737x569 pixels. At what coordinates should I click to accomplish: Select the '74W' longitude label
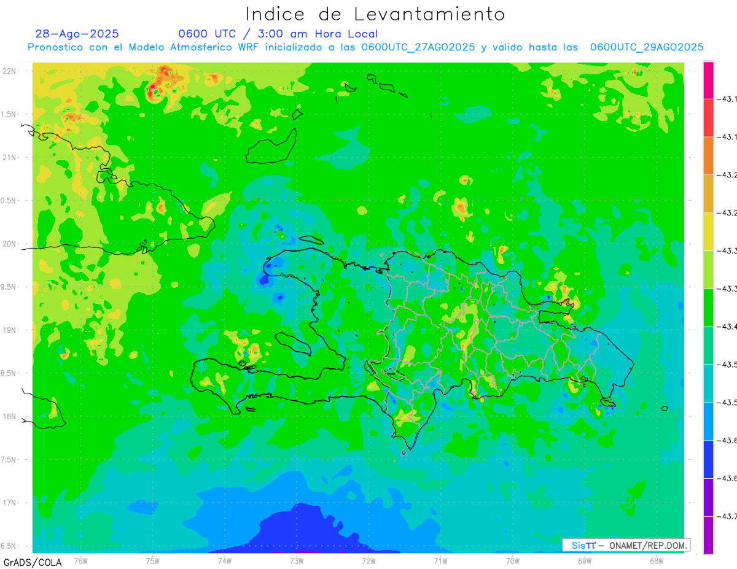[x=225, y=560]
